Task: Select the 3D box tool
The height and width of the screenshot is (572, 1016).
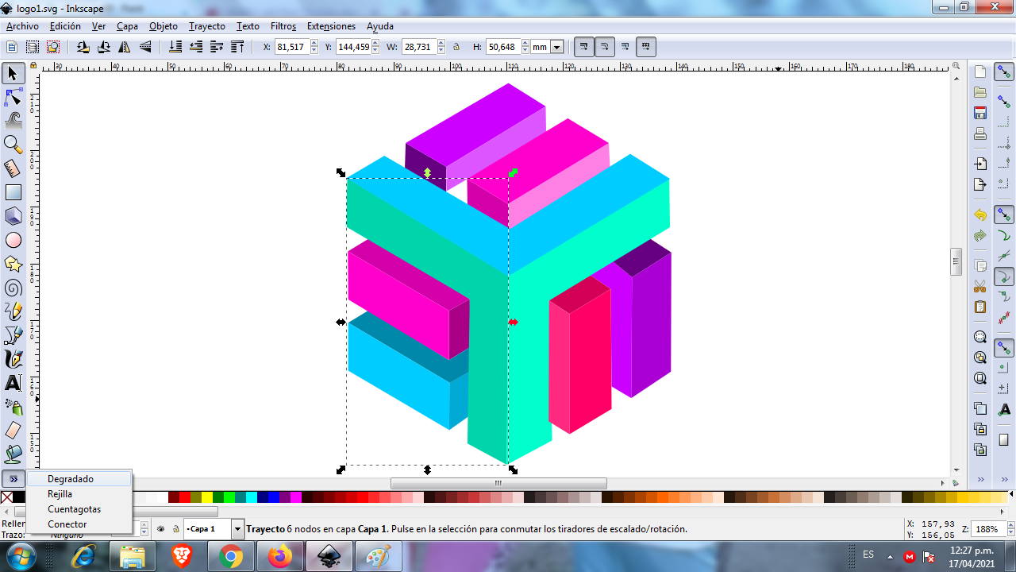Action: click(x=13, y=216)
